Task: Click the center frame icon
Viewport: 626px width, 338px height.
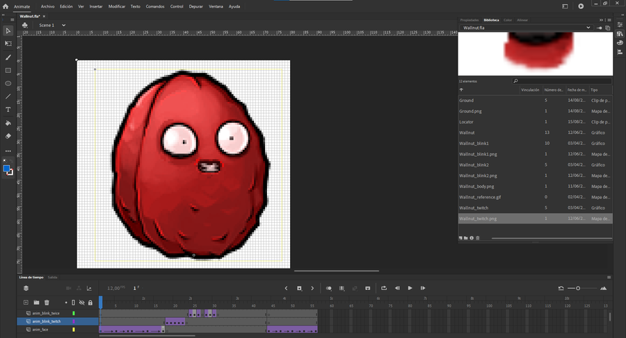Action: (x=368, y=288)
